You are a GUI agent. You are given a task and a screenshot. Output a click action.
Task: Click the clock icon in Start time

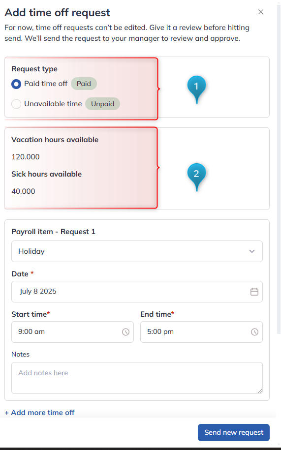point(125,332)
